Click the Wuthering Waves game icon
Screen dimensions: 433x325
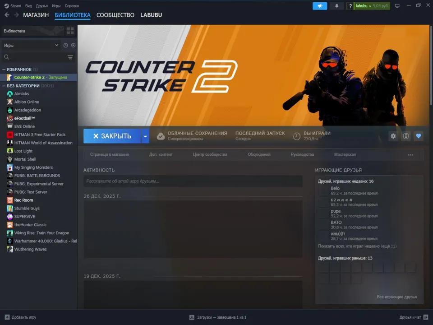[9, 249]
